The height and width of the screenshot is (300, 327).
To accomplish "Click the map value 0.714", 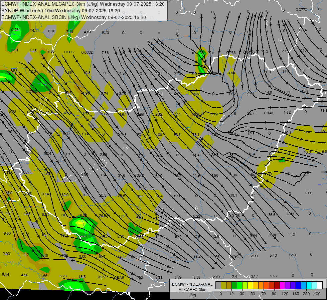I will pos(302,30).
